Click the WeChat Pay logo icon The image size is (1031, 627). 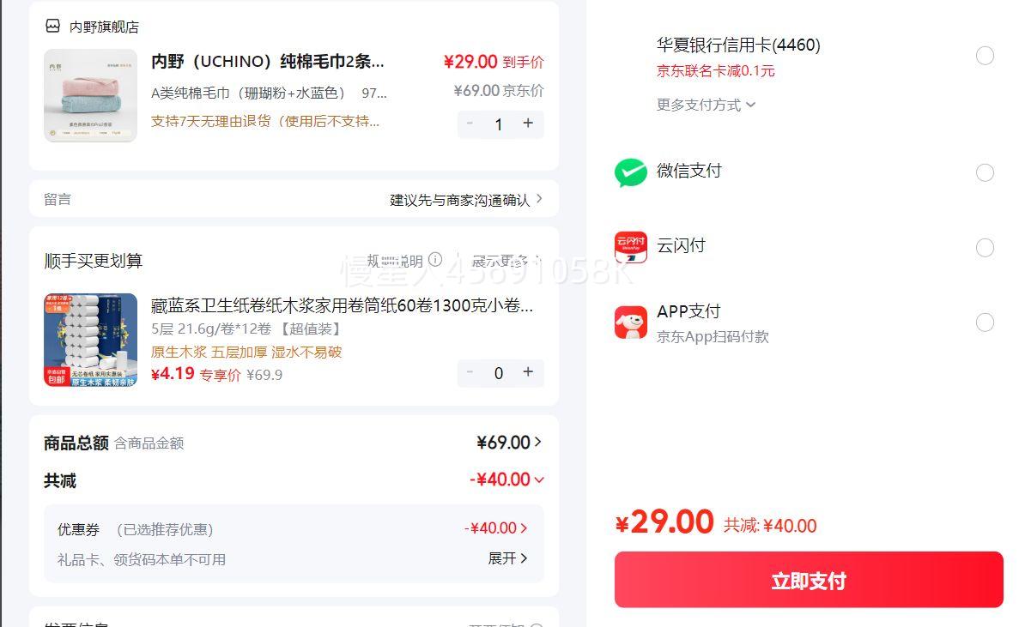coord(631,172)
